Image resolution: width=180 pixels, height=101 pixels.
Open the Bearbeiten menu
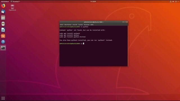point(68,25)
